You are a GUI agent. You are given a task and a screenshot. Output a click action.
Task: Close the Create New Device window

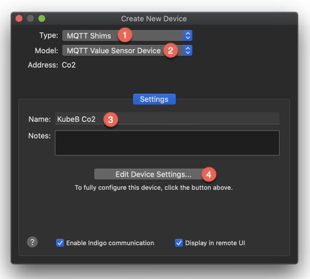tap(19, 18)
